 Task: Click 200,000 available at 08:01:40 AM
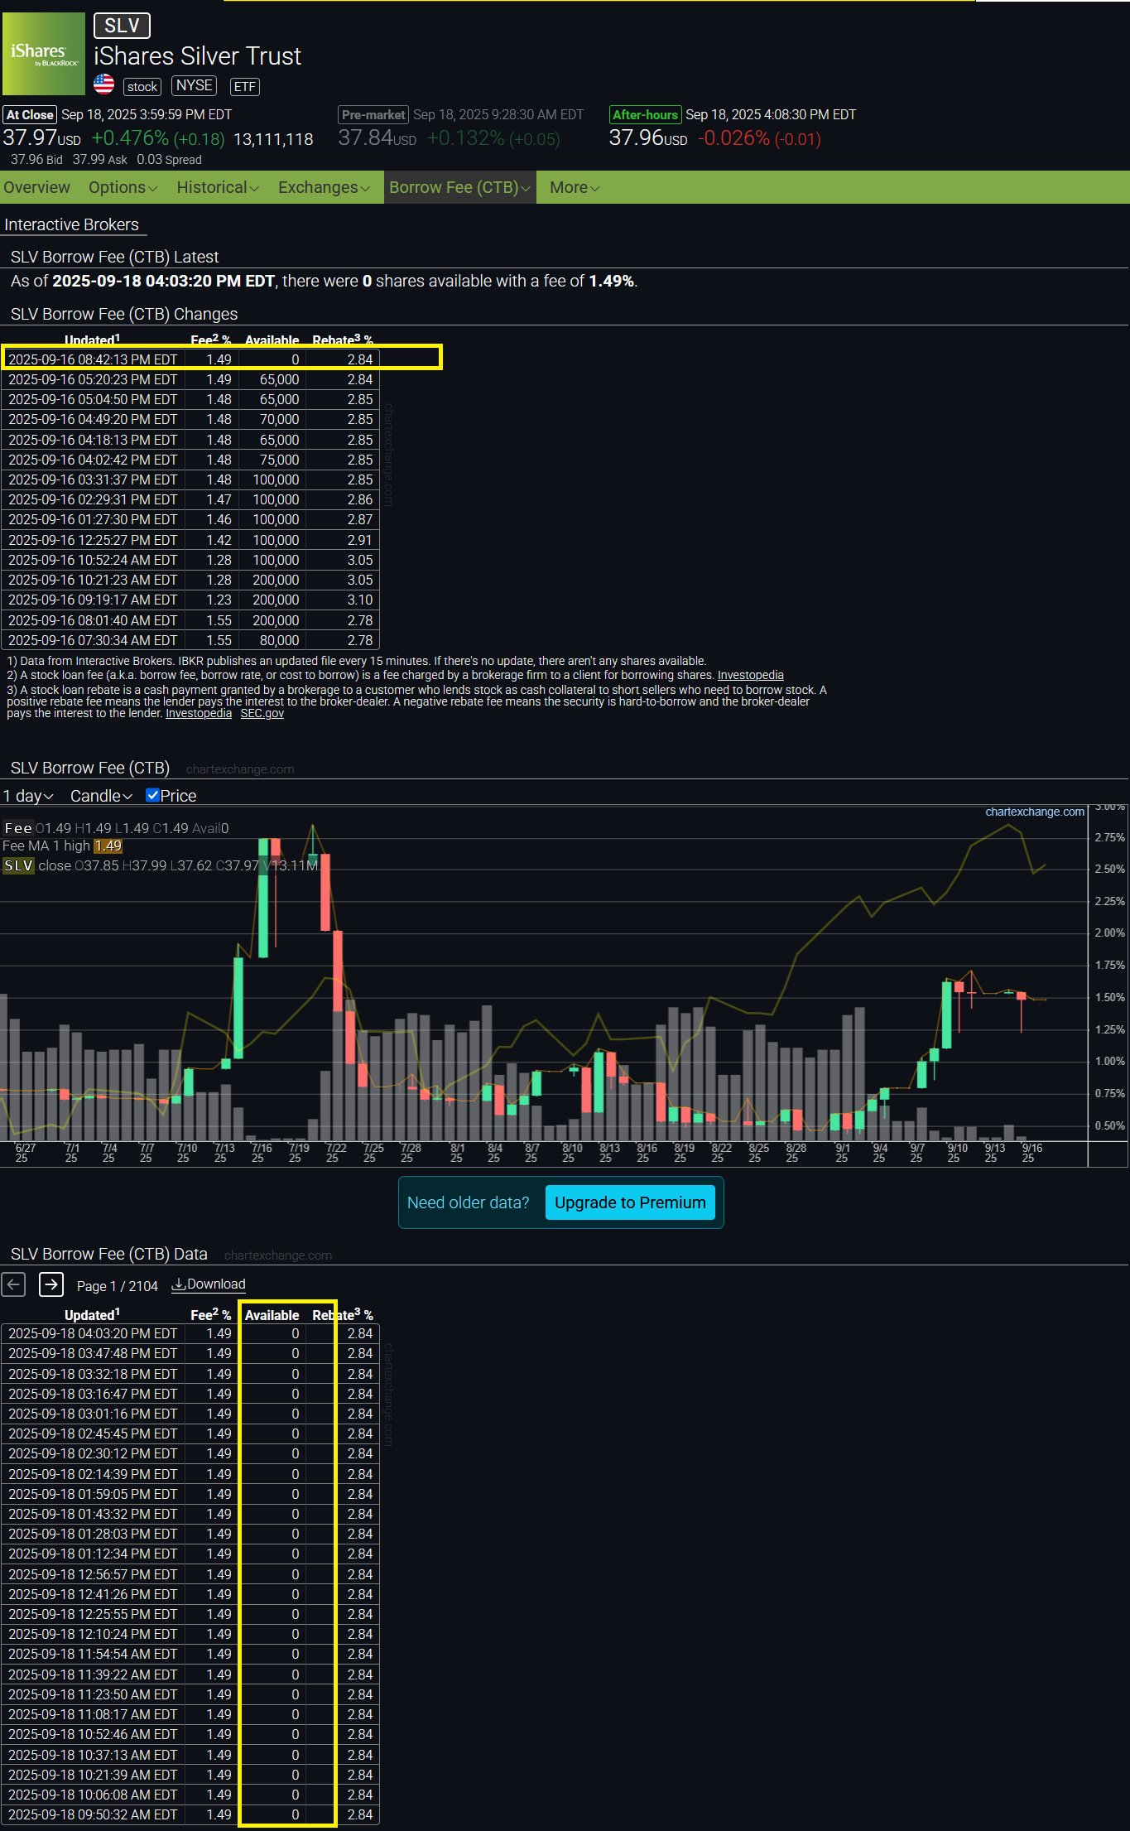pos(276,620)
